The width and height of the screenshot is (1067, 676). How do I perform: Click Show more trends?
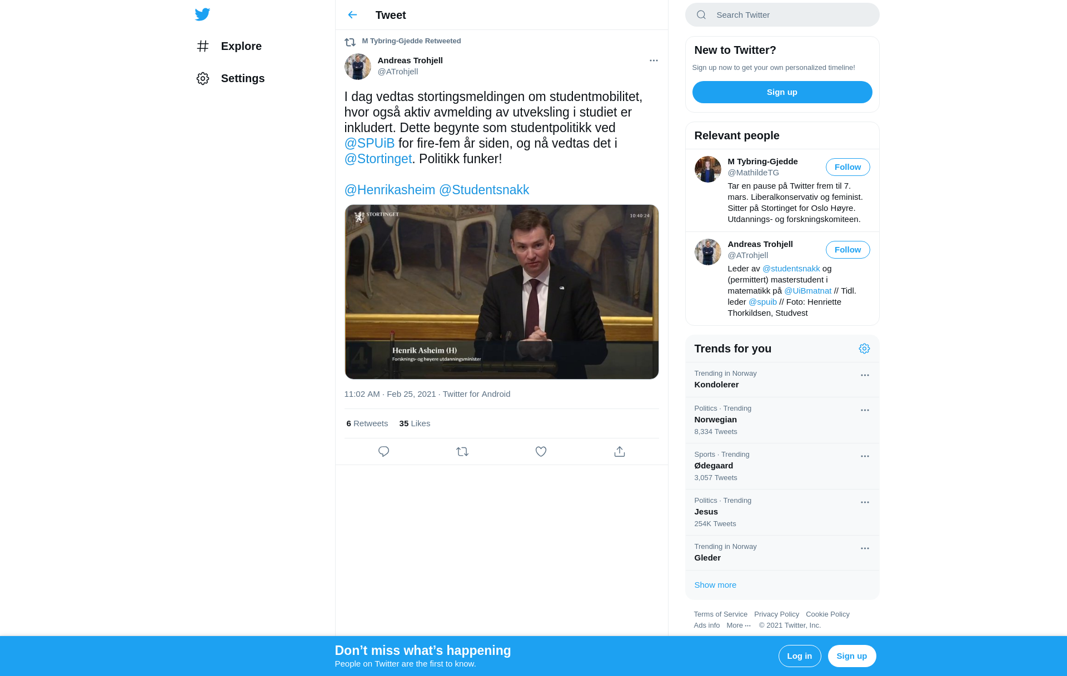(715, 585)
